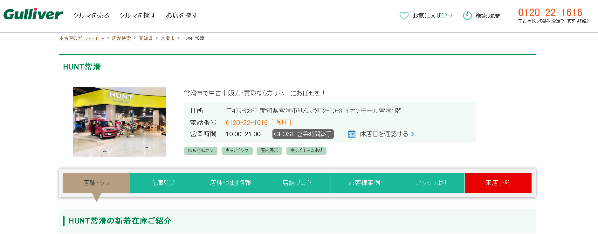Click the HUNT常滑 page heading
The width and height of the screenshot is (598, 234).
coord(82,67)
